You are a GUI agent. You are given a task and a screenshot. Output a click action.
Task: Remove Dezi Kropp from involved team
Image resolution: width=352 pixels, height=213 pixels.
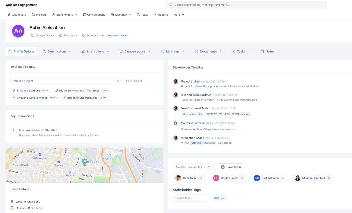pyautogui.click(x=201, y=178)
